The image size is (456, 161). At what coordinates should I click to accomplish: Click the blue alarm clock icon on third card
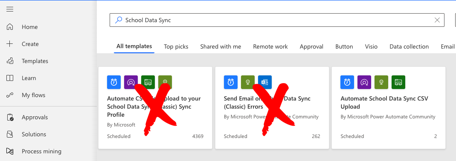[347, 82]
